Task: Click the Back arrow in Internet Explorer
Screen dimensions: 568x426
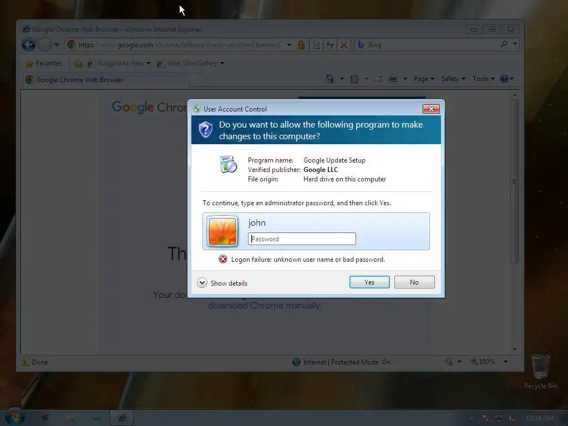Action: point(28,45)
